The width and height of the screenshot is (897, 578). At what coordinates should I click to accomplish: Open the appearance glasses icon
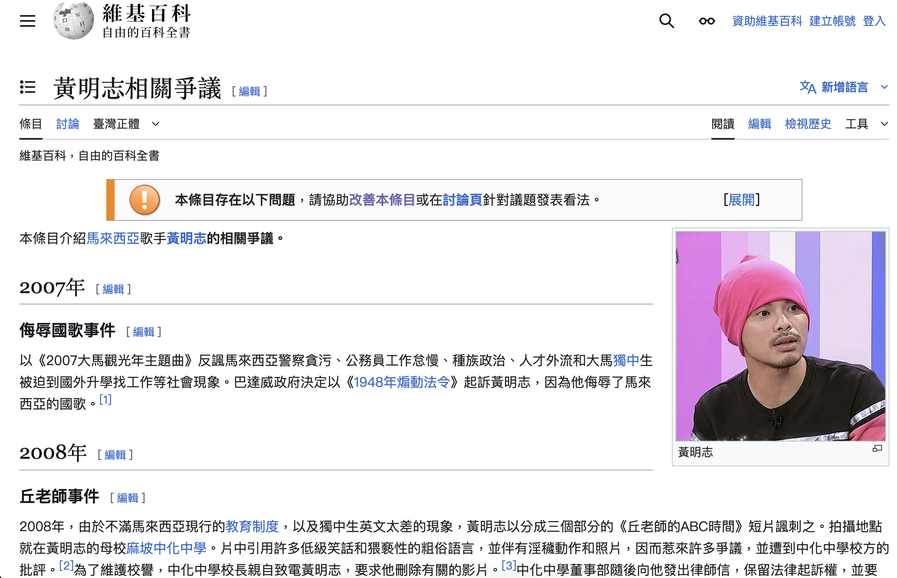pyautogui.click(x=707, y=21)
